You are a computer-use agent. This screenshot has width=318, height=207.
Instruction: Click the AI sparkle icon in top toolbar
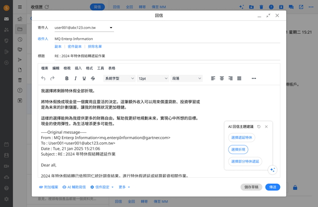click(x=241, y=7)
